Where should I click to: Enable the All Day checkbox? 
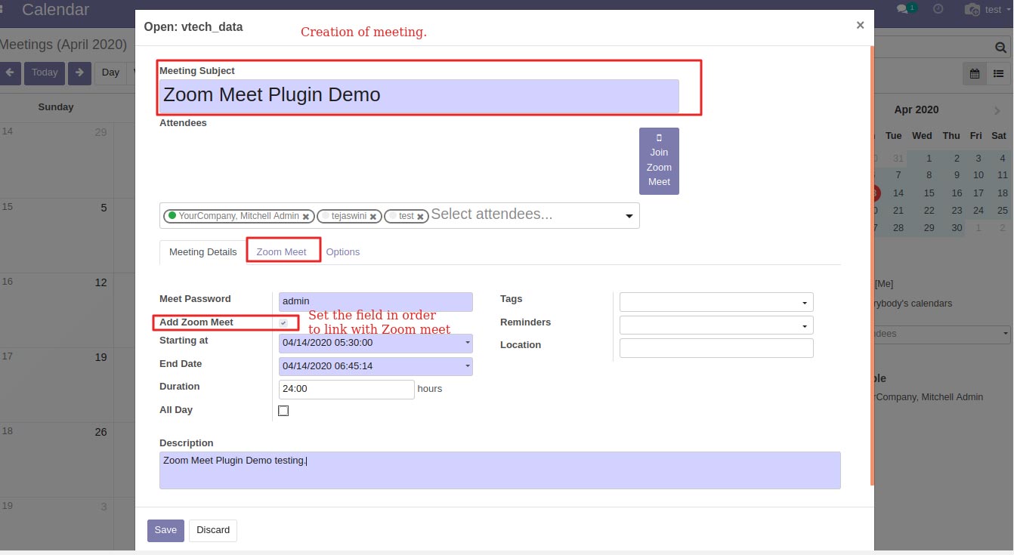tap(283, 411)
